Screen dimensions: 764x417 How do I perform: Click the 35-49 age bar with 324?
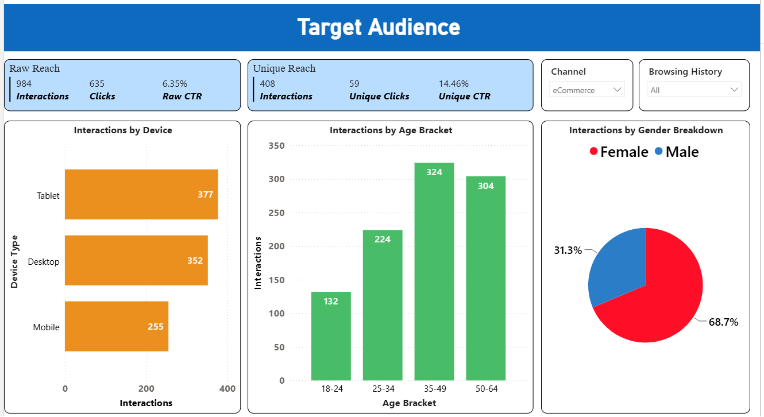[x=434, y=272]
